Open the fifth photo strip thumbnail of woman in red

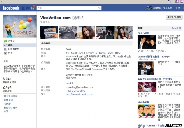coord(123,32)
